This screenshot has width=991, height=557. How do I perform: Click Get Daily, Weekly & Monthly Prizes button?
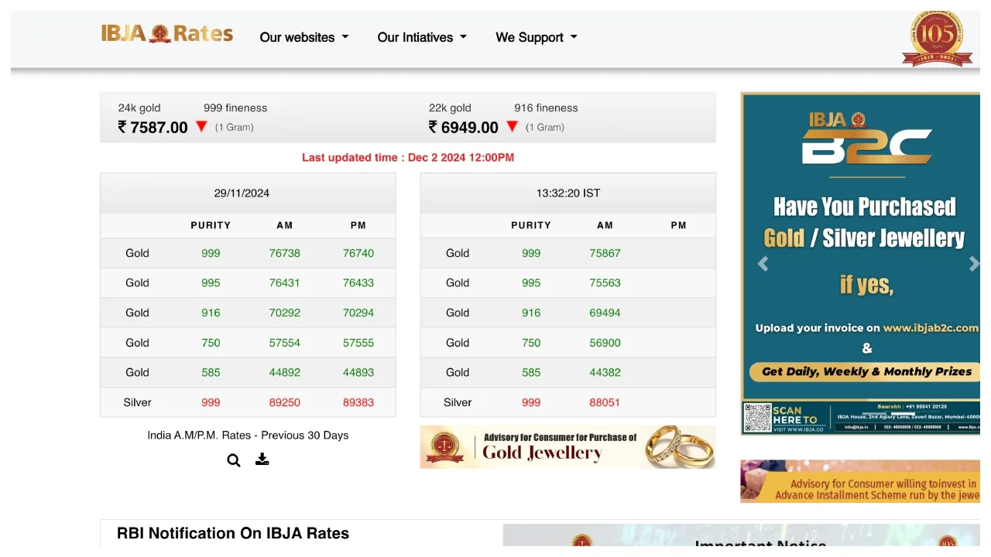click(865, 372)
